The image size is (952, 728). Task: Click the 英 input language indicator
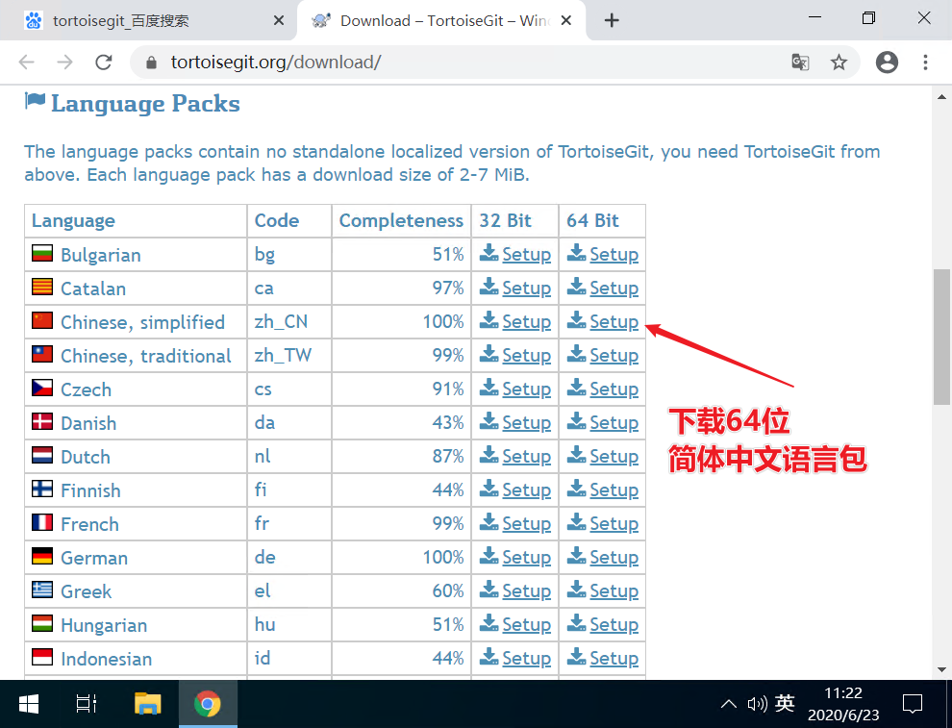(784, 703)
